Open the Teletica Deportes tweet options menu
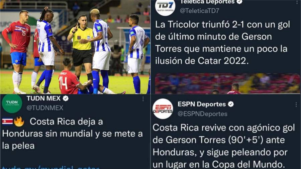This screenshot has height=169, width=301. [297, 2]
